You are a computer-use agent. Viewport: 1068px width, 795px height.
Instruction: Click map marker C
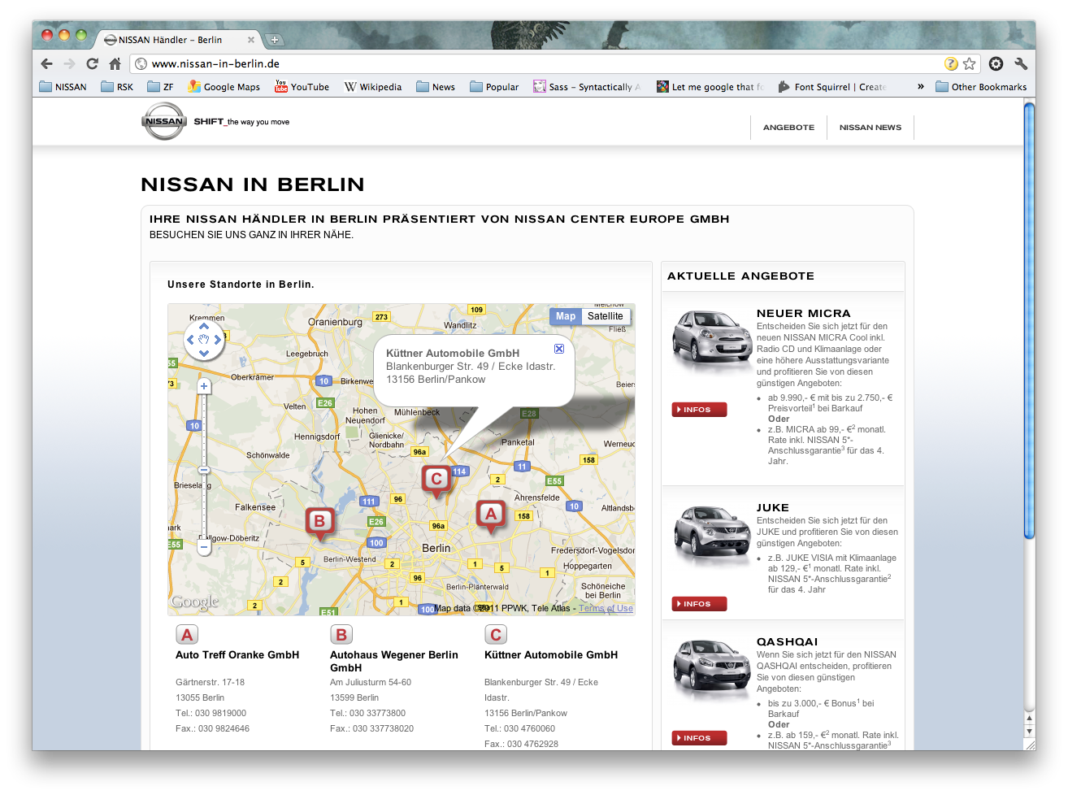point(436,481)
